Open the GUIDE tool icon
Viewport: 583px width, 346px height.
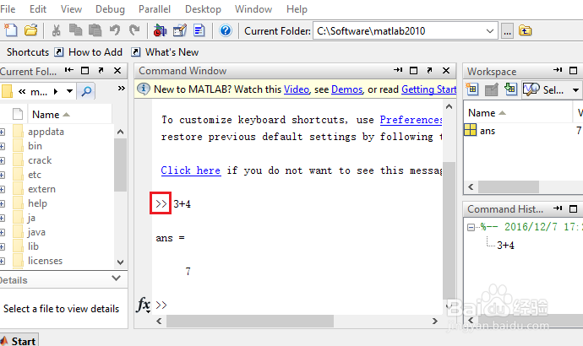coord(180,30)
